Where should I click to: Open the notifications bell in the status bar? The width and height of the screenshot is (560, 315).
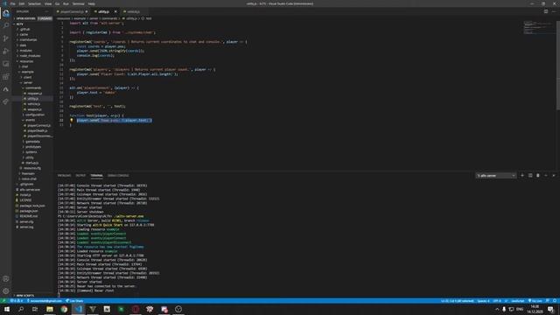(x=555, y=301)
